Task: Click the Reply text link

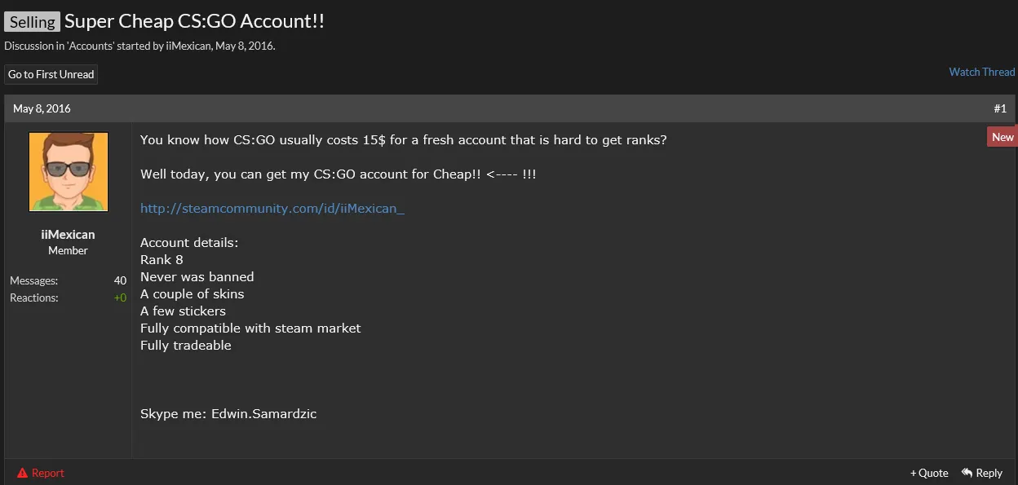Action: pos(989,473)
